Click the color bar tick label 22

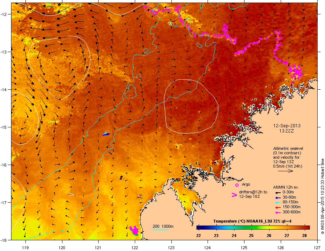click(198, 235)
